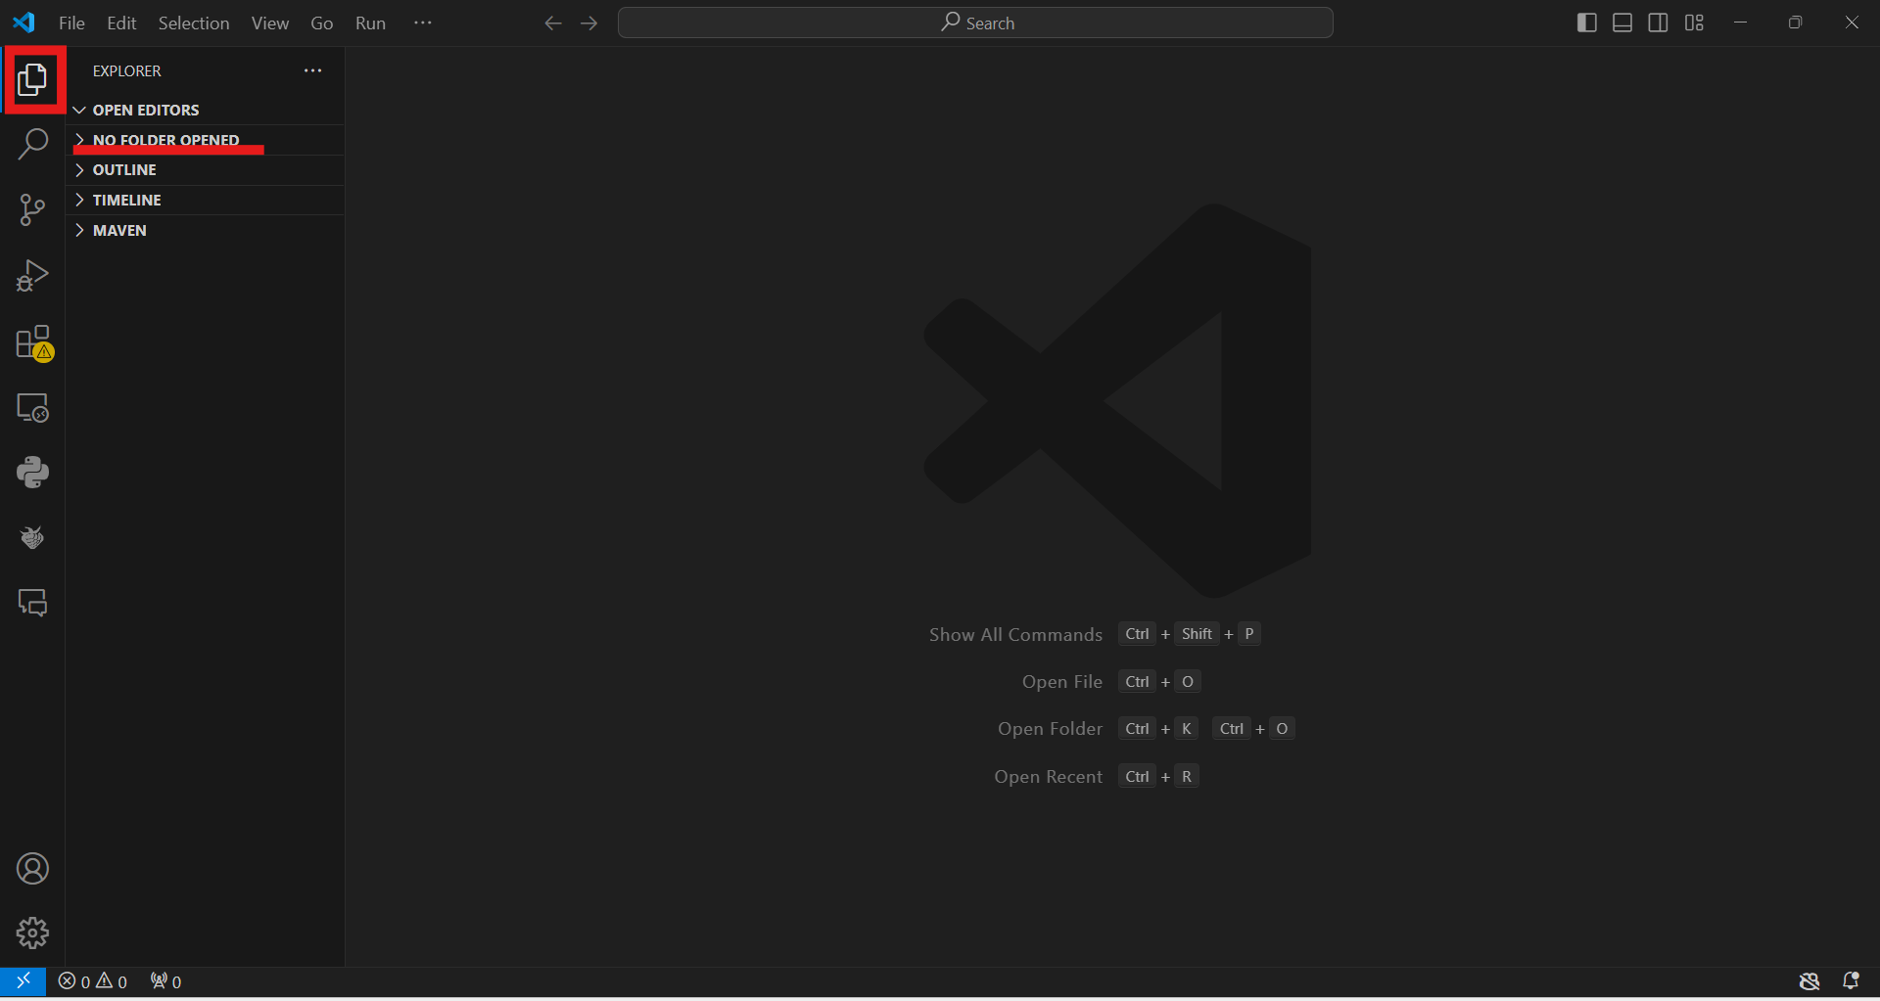Click the Search command center box

(975, 23)
